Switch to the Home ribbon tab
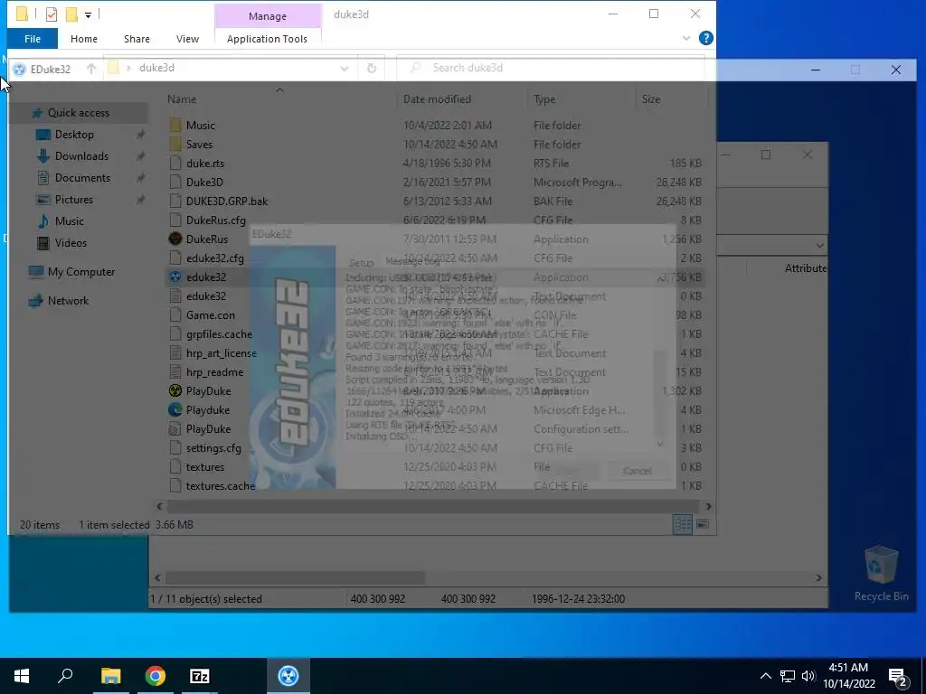 point(84,39)
